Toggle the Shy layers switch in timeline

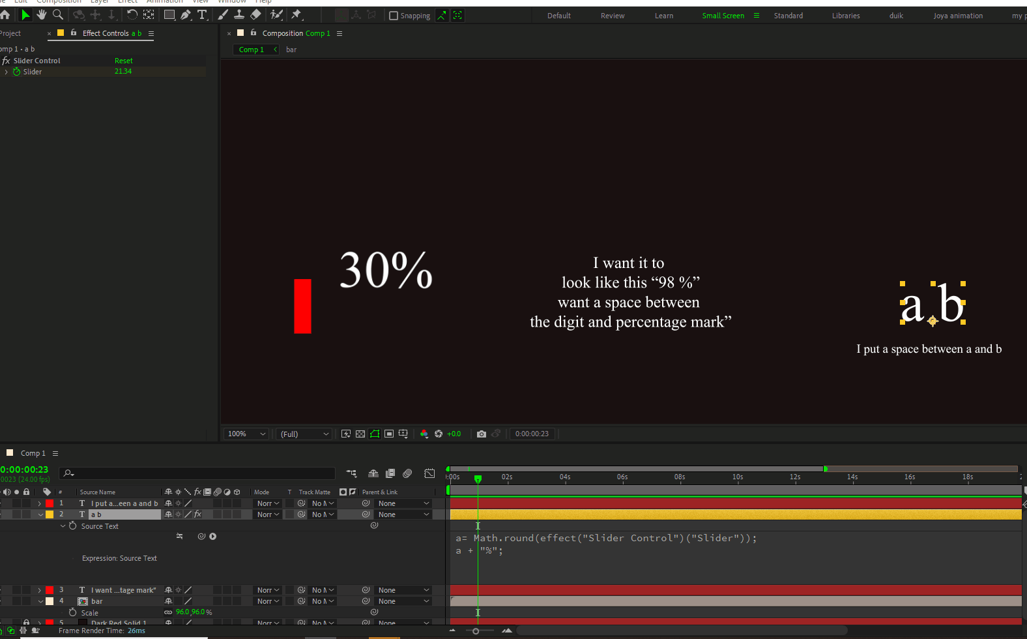point(373,473)
